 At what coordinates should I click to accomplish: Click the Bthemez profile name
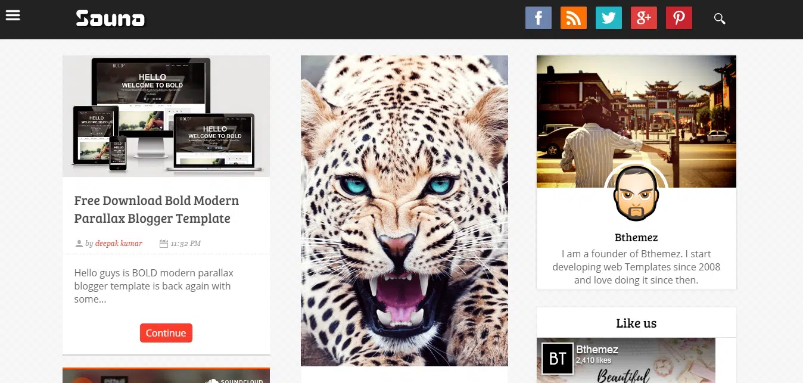pos(636,238)
